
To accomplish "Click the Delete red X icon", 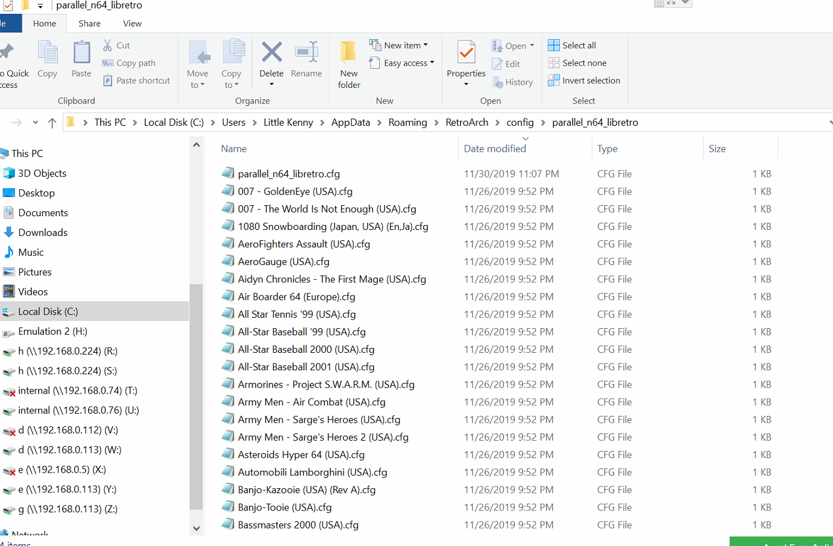I will click(272, 52).
